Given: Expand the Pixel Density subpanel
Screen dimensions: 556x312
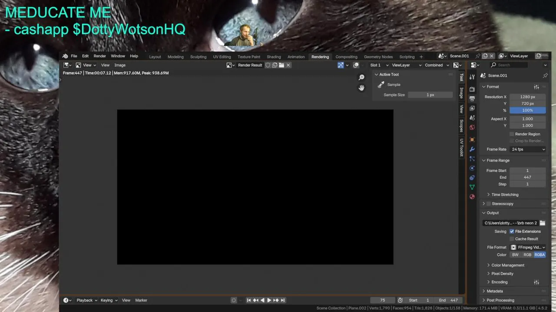Looking at the screenshot, I should [x=502, y=273].
